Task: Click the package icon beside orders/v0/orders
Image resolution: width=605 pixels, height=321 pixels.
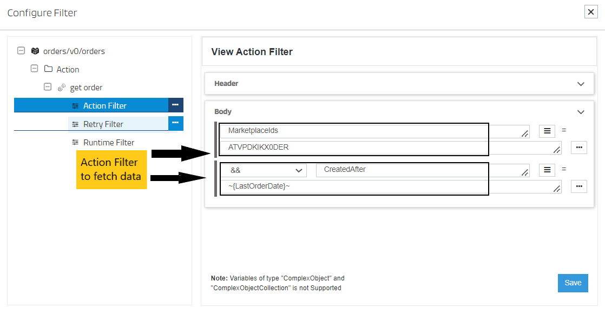Action: tap(35, 51)
